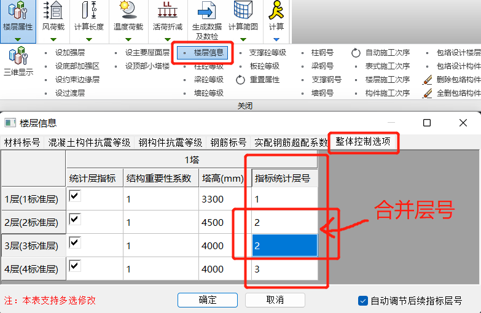The image size is (481, 313).
Task: Select the 设过渡层 command
Action: (70, 93)
